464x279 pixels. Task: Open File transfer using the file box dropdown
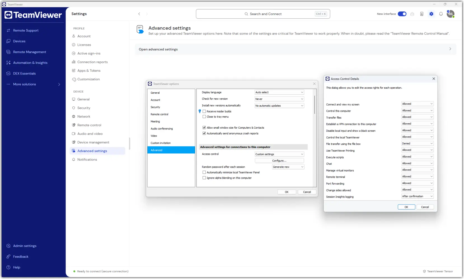(x=417, y=143)
